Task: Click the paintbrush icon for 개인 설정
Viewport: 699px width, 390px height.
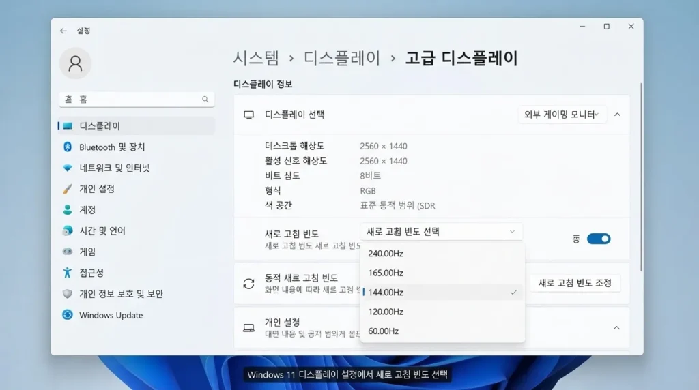Action: point(68,189)
